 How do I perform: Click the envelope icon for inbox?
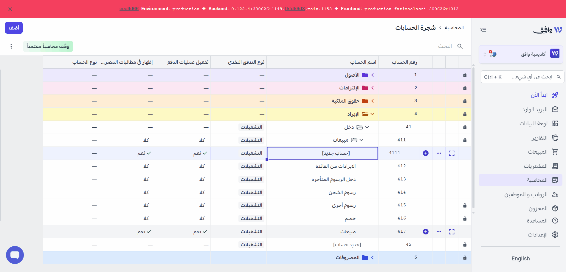[x=555, y=109]
